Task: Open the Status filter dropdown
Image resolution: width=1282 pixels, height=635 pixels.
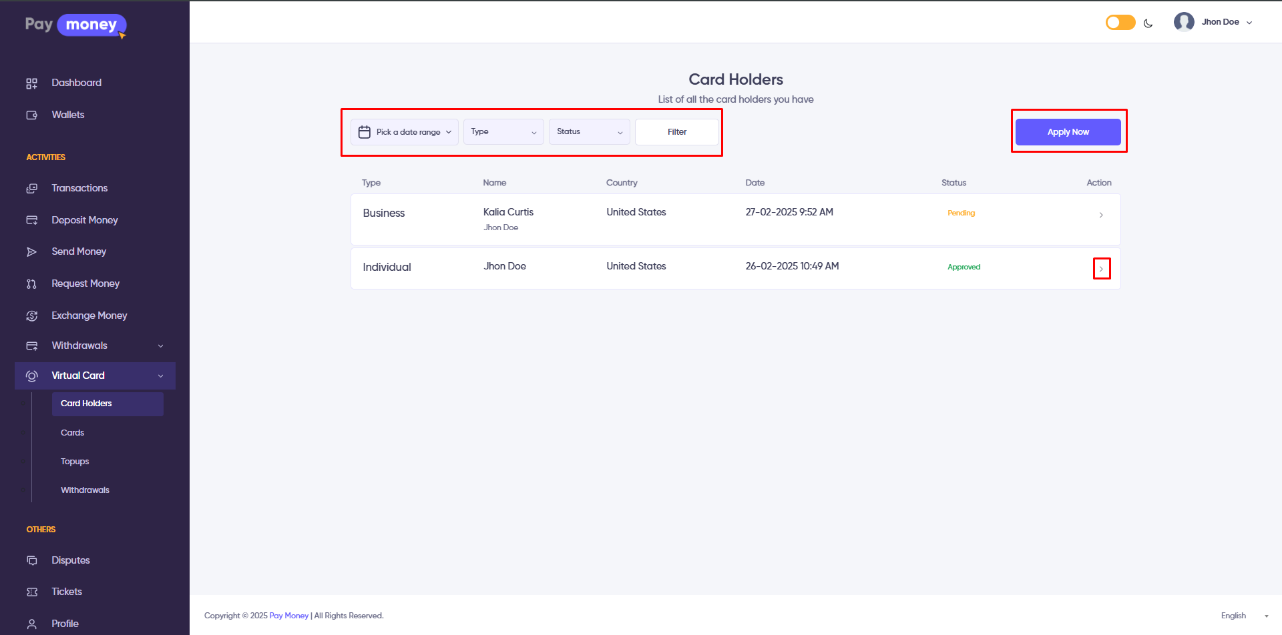Action: [x=589, y=132]
